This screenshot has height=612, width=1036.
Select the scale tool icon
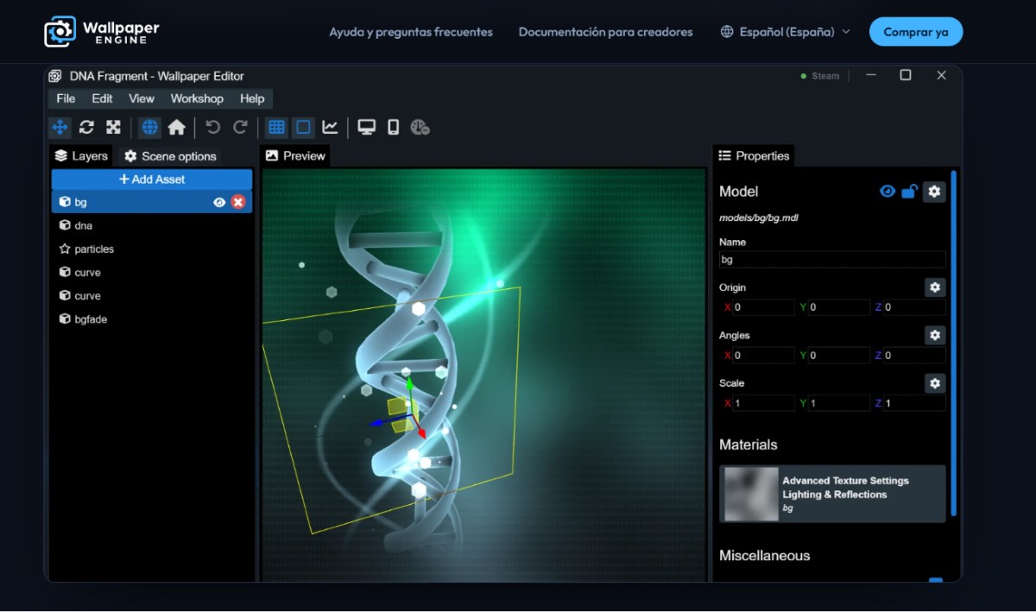click(113, 128)
